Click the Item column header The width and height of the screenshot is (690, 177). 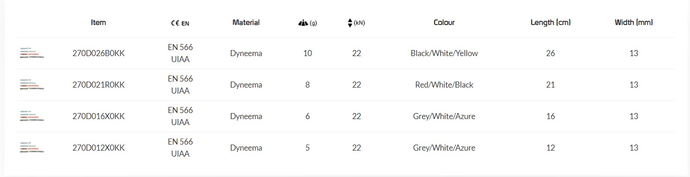(99, 22)
